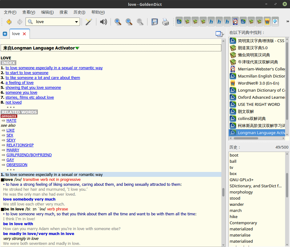Open the 历史(H) menu
The width and height of the screenshot is (290, 247).
pos(79,12)
